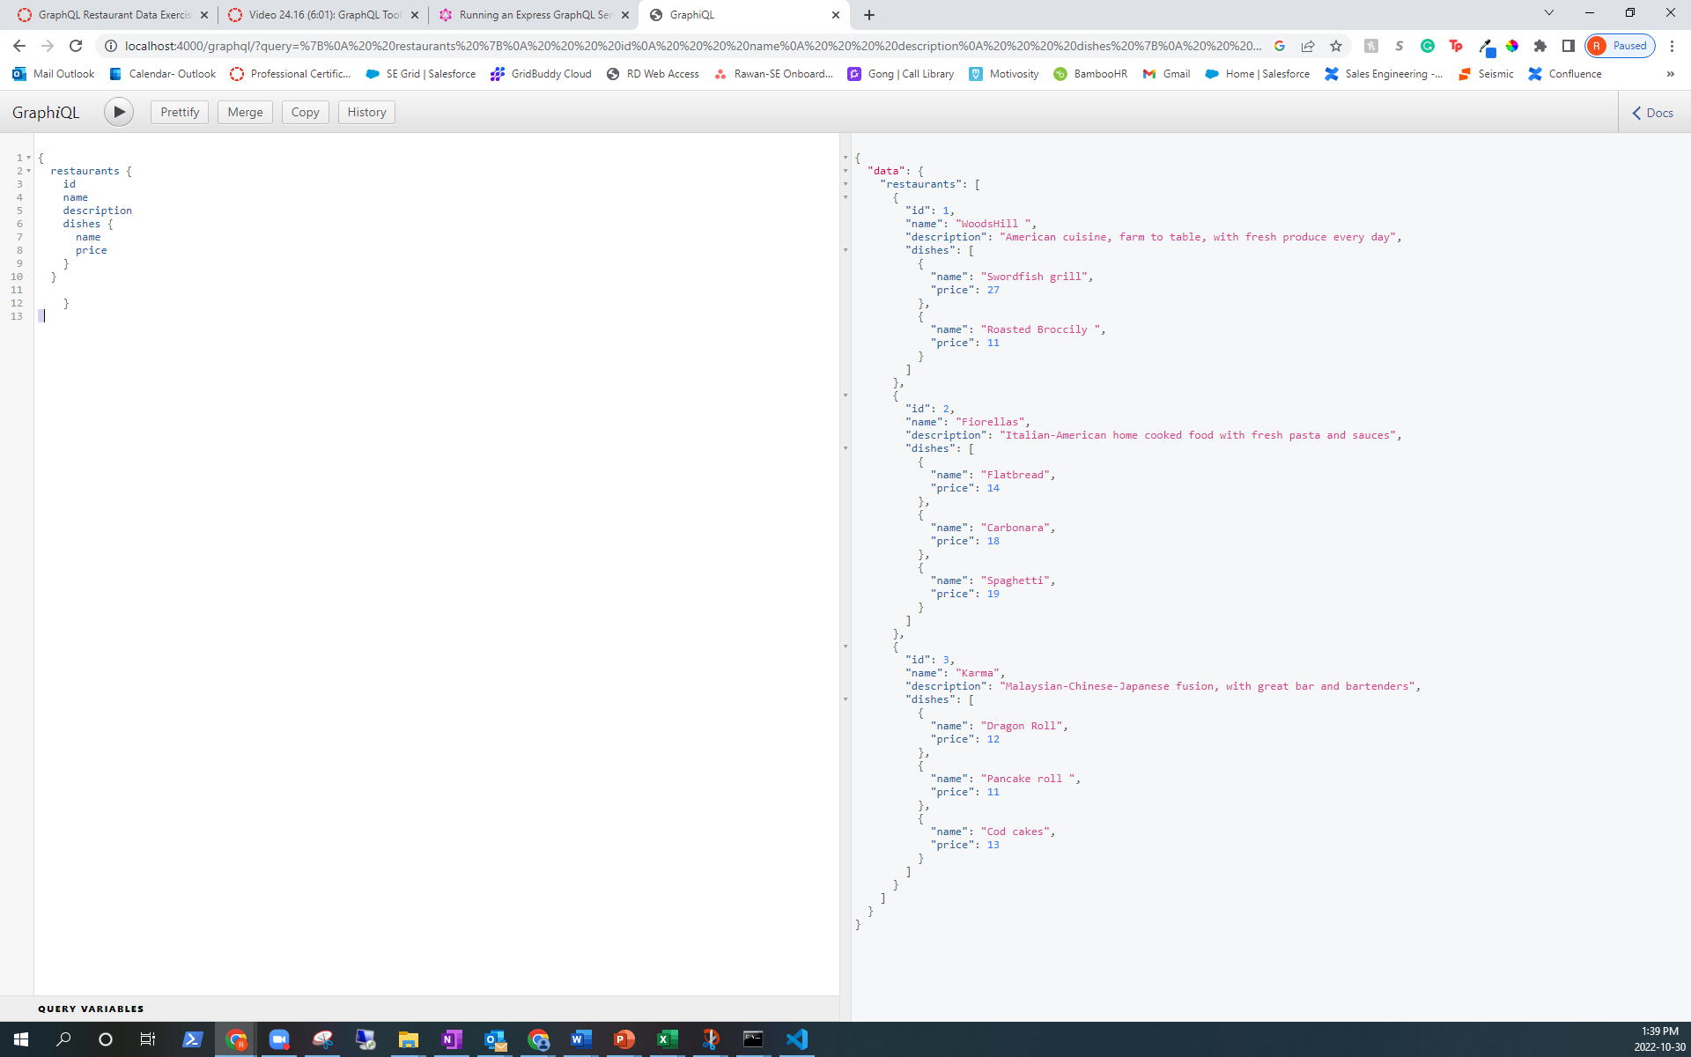Open Mail Outlook bookmark
This screenshot has height=1057, width=1691.
(54, 74)
